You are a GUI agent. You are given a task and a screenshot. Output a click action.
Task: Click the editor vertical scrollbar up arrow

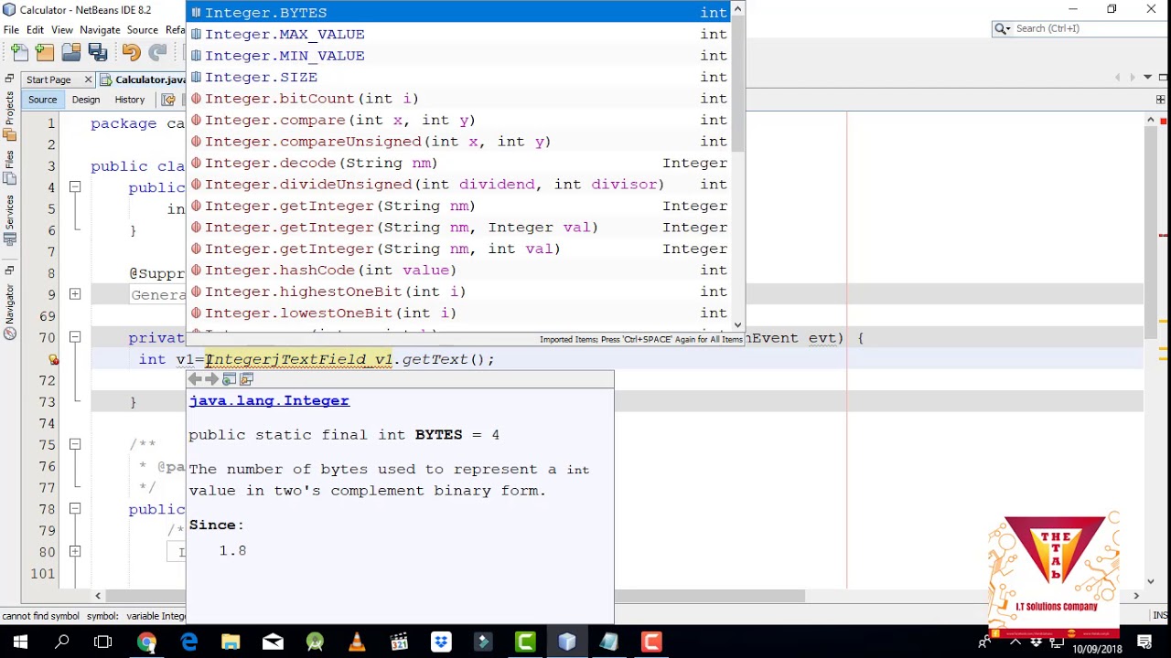pos(1151,120)
